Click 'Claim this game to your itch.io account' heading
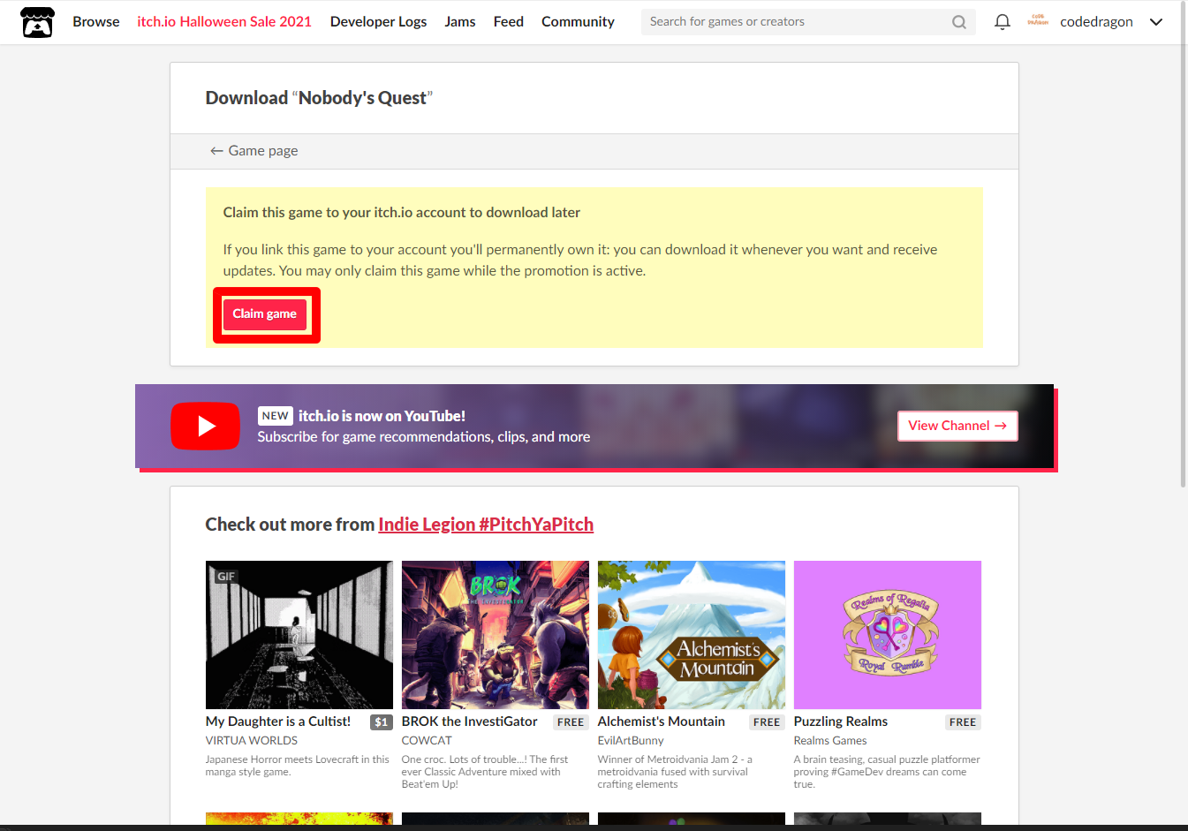Screen dimensions: 1188x831 pos(402,213)
